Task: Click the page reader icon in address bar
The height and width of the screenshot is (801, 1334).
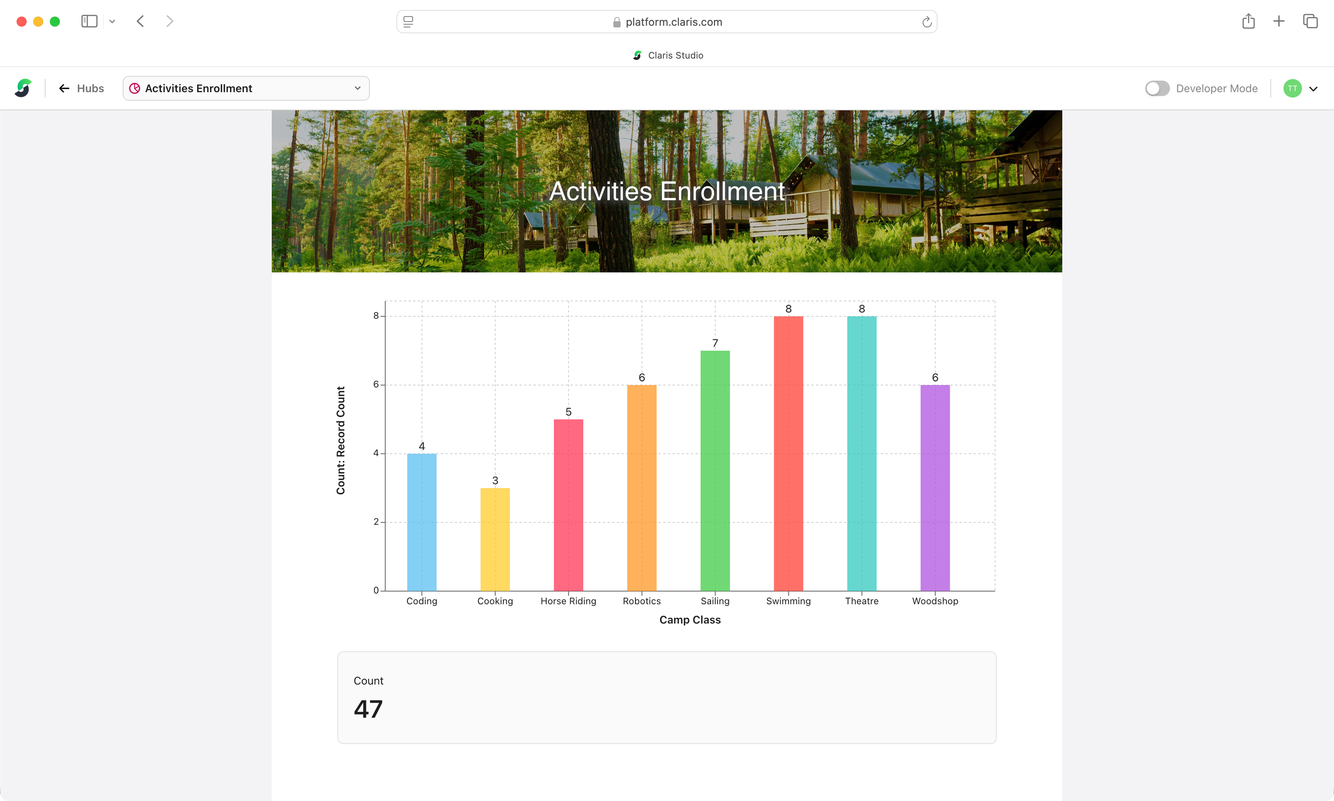Action: tap(408, 22)
